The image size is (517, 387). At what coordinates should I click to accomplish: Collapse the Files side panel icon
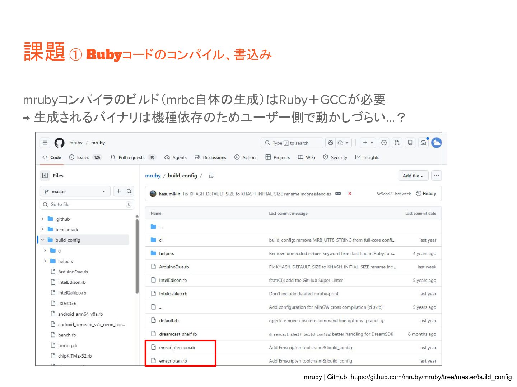[x=45, y=176]
